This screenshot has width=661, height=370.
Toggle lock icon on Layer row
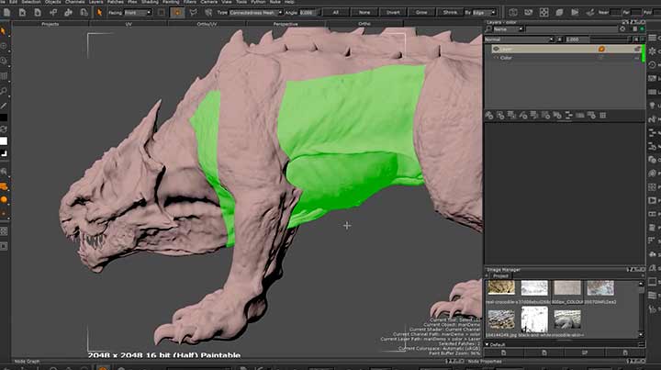(637, 49)
